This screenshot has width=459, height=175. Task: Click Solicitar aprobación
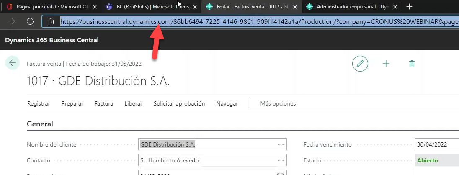click(x=179, y=103)
